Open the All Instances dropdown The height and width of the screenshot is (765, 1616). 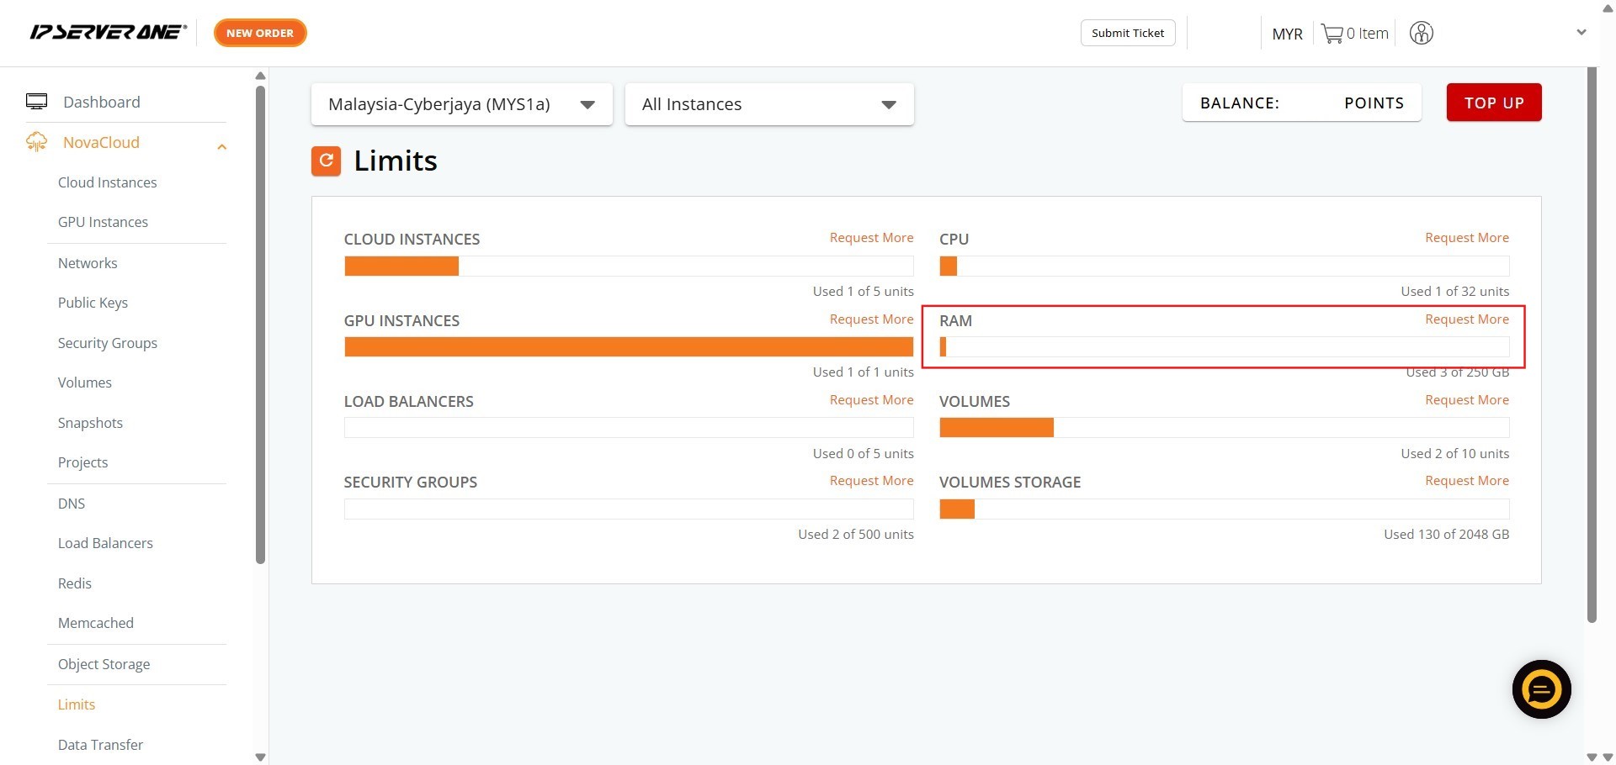tap(768, 104)
